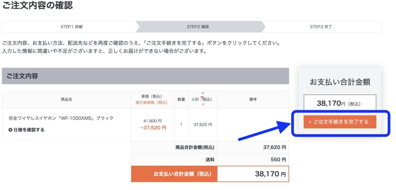Screen dimensions: 396x190
Task: Click the 38,170円 total box in the payment sidebar
Action: (x=340, y=103)
